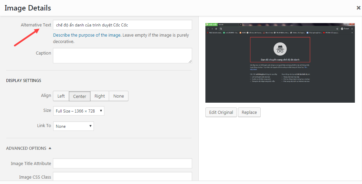
Task: Focus the Image Title Attribute field
Action: pyautogui.click(x=122, y=164)
